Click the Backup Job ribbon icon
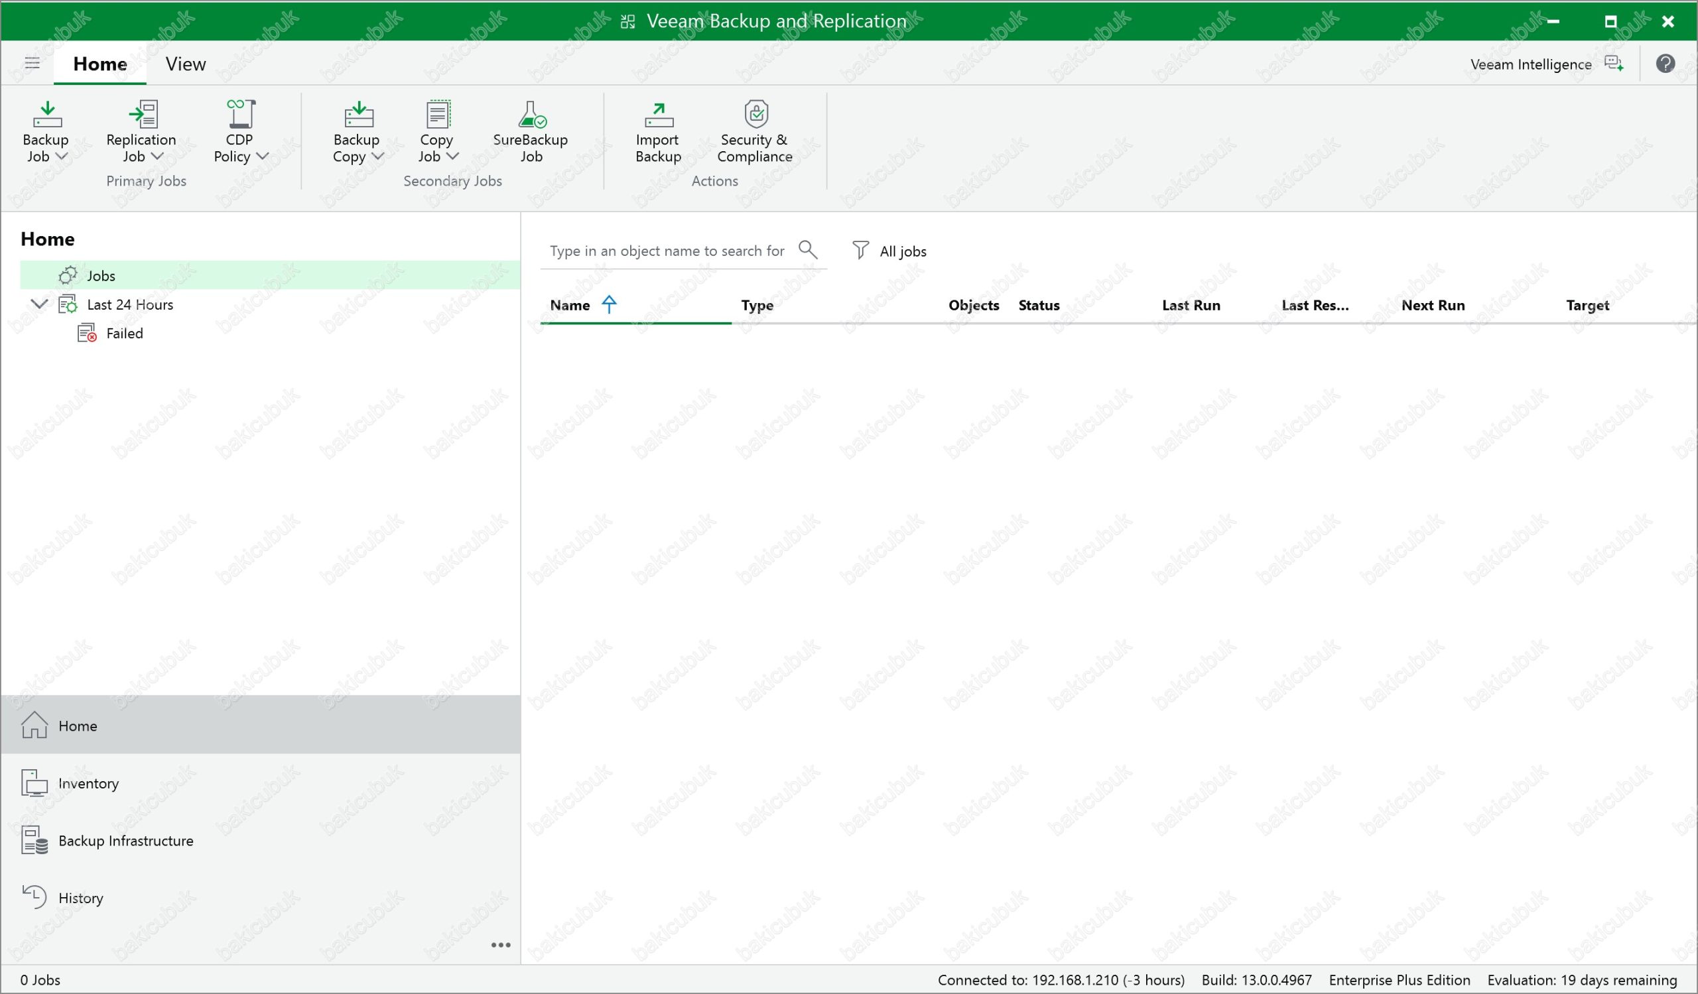The width and height of the screenshot is (1698, 994). [x=47, y=115]
